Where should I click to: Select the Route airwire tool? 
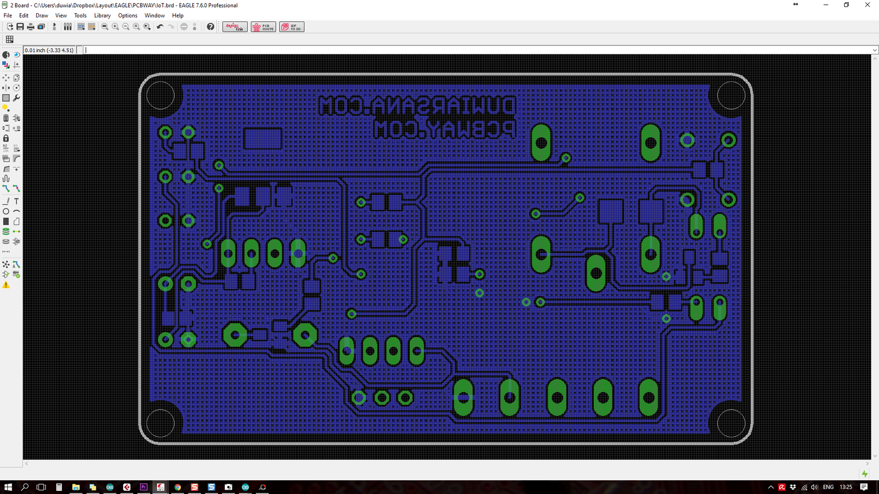point(6,188)
